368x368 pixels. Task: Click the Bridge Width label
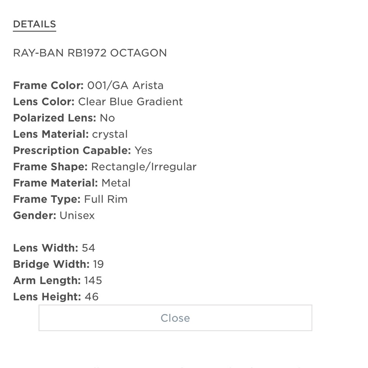point(52,264)
